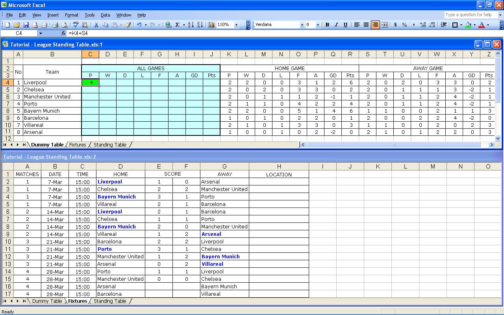This screenshot has width=504, height=315.
Task: Expand the Font Color palette arrow
Action: (488, 25)
